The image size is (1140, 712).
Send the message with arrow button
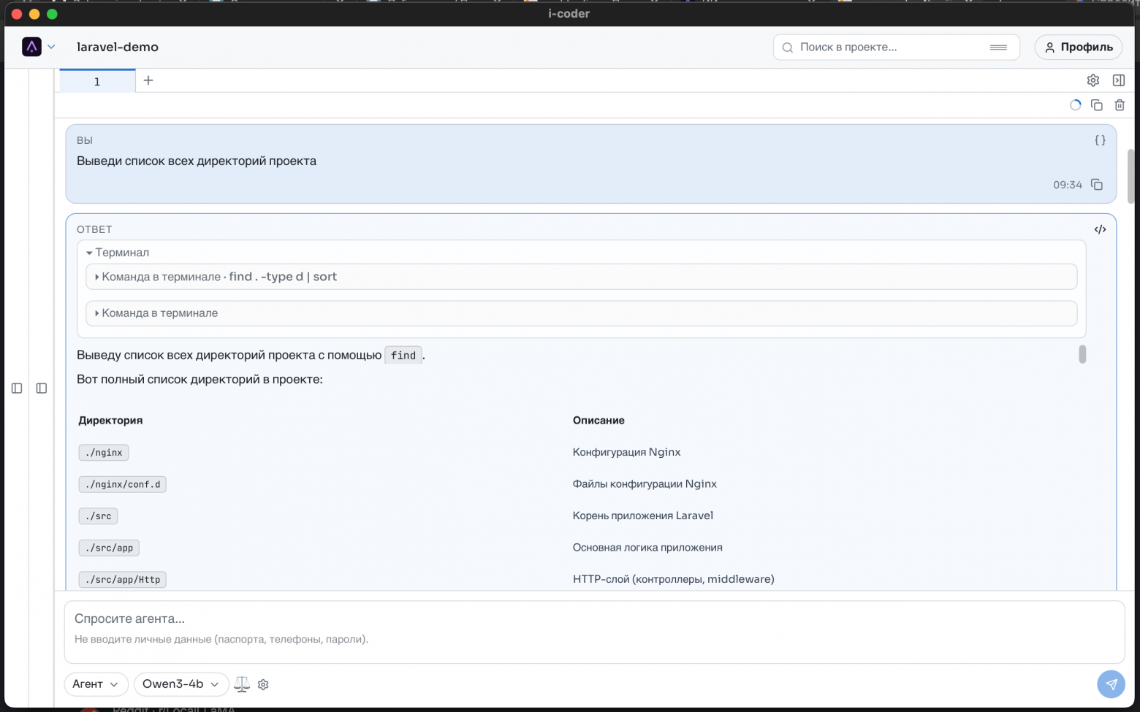point(1111,684)
